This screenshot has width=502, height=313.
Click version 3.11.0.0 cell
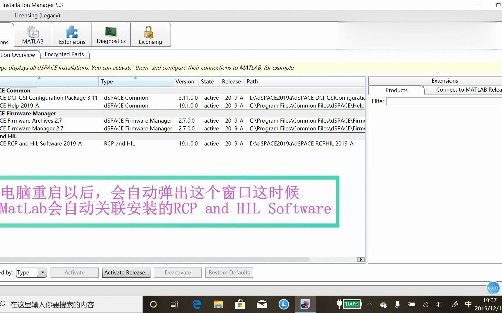188,98
